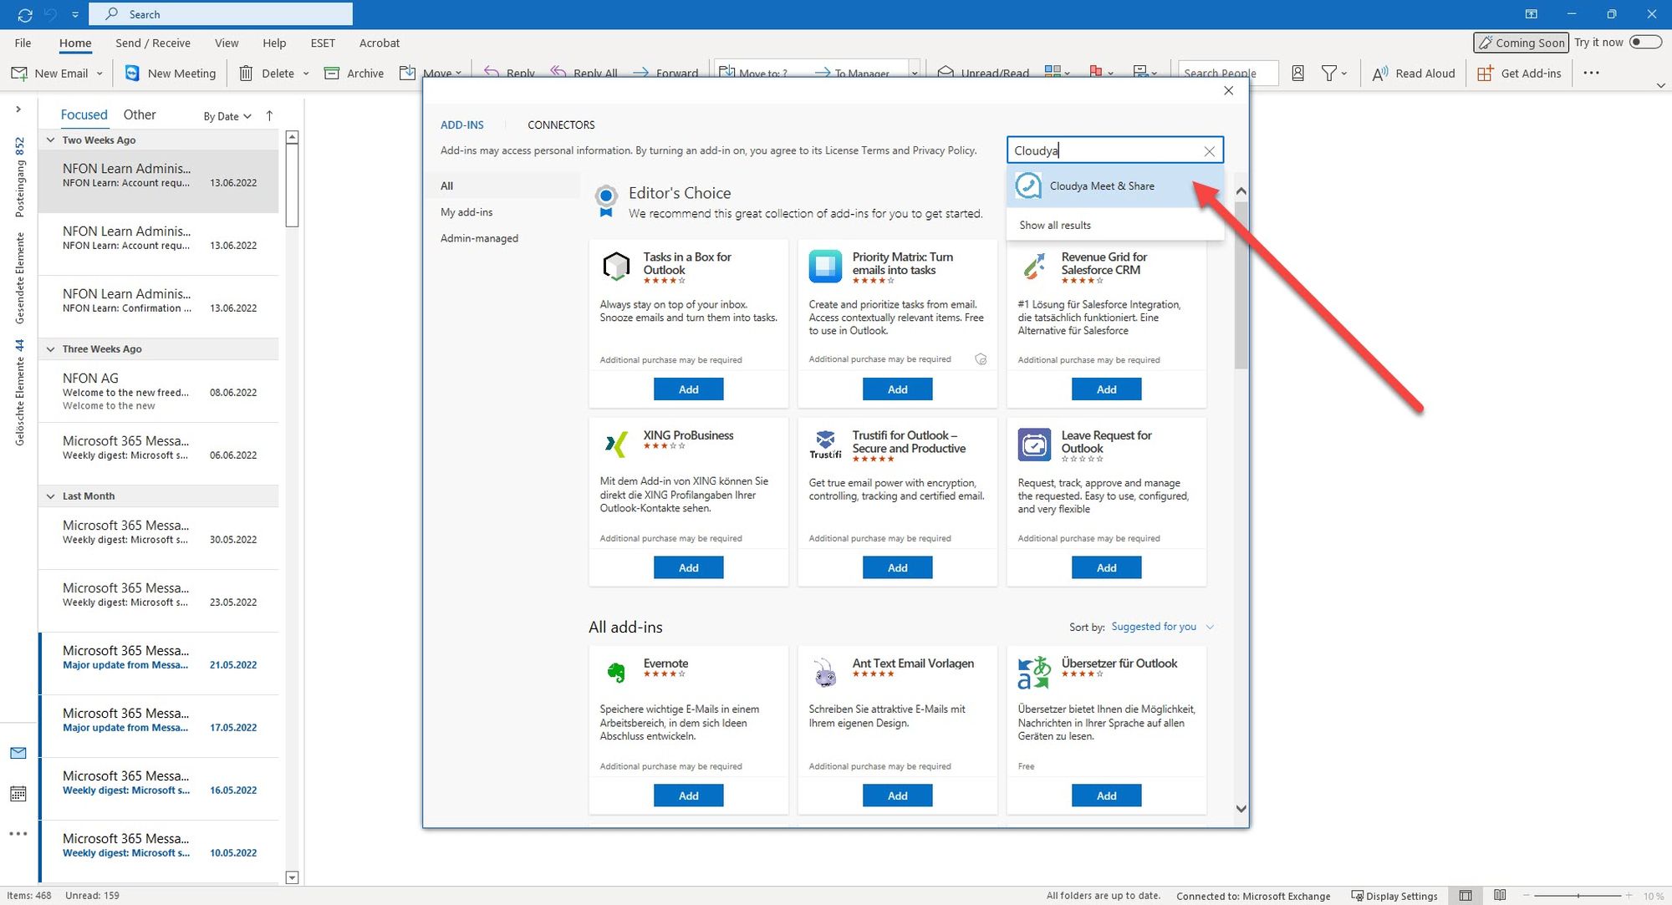Reverse sort order arrow in mail list
Screen dimensions: 1672x905
coord(269,116)
